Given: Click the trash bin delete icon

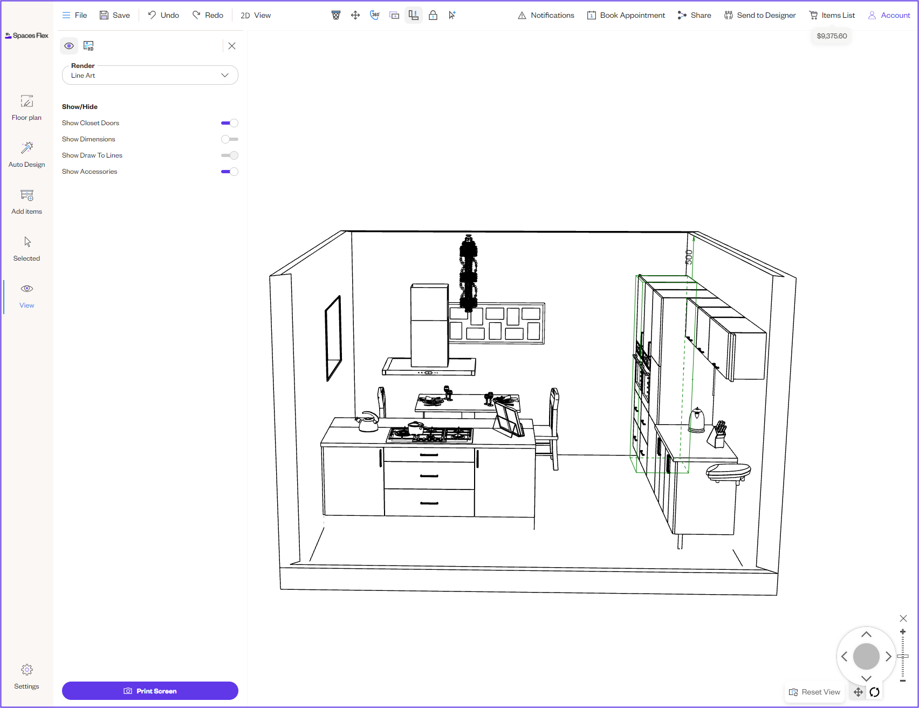Looking at the screenshot, I should [336, 15].
